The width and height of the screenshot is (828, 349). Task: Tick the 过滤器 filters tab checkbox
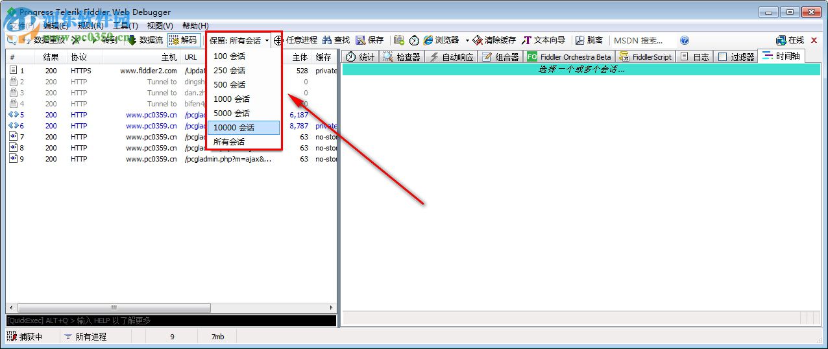722,57
